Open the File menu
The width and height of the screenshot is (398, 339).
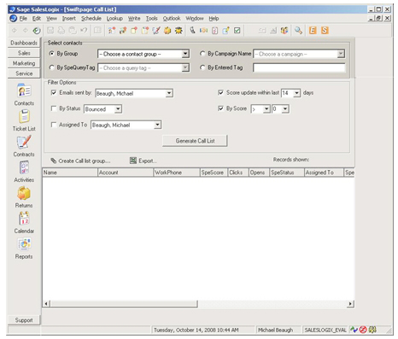(23, 19)
